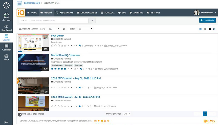The height and width of the screenshot is (125, 218).
Task: Refresh the media list
Action: [x=214, y=29]
